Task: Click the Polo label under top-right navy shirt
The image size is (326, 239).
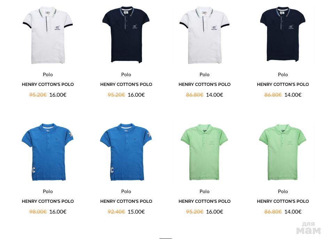Action: (x=283, y=74)
